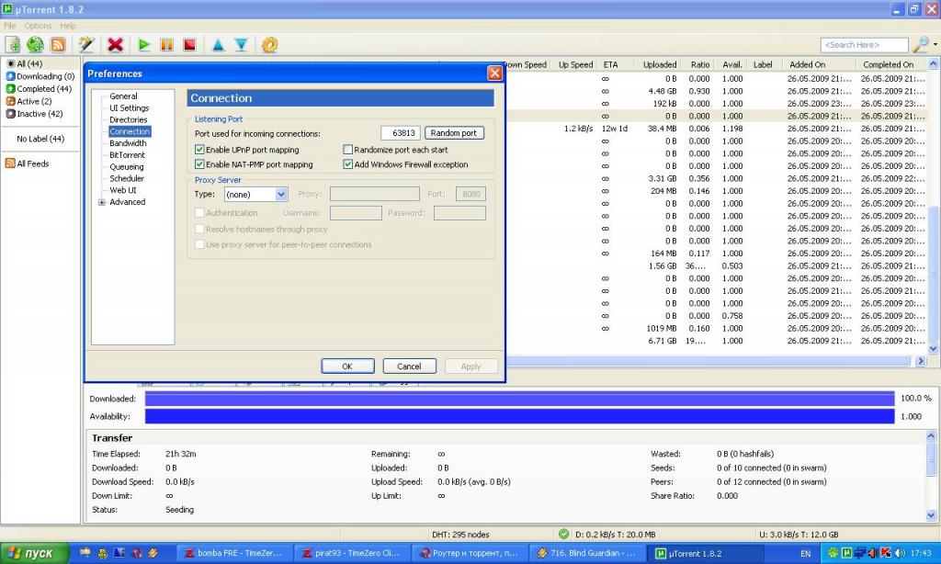Click the Move Down Queue arrow icon
This screenshot has height=564, width=941.
[x=242, y=45]
